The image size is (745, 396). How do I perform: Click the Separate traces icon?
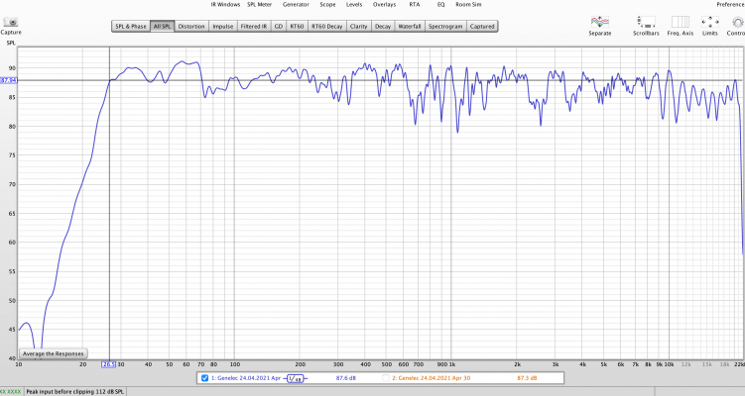click(x=599, y=22)
